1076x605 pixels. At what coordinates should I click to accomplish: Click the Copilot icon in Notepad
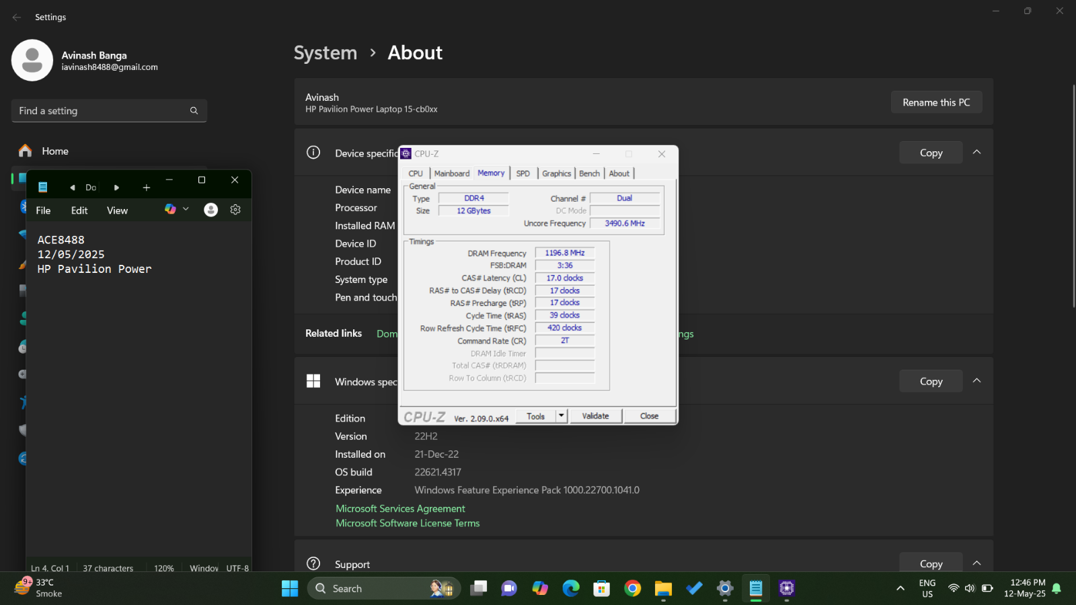coord(170,209)
